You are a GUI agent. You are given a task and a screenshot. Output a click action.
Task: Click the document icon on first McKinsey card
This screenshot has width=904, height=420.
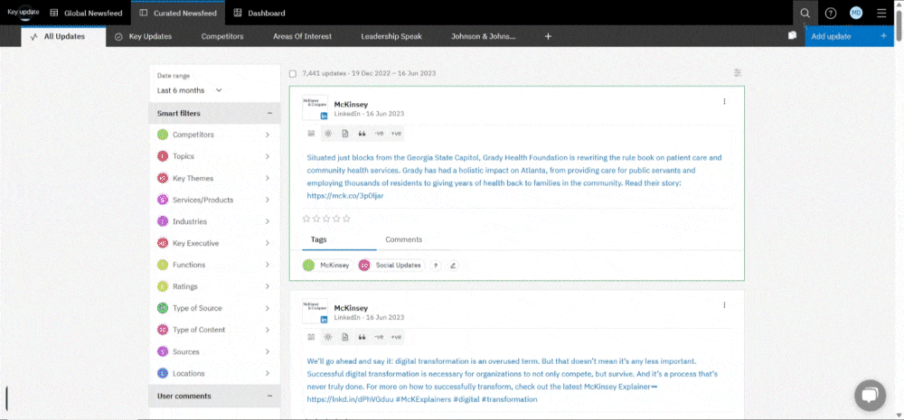(344, 133)
